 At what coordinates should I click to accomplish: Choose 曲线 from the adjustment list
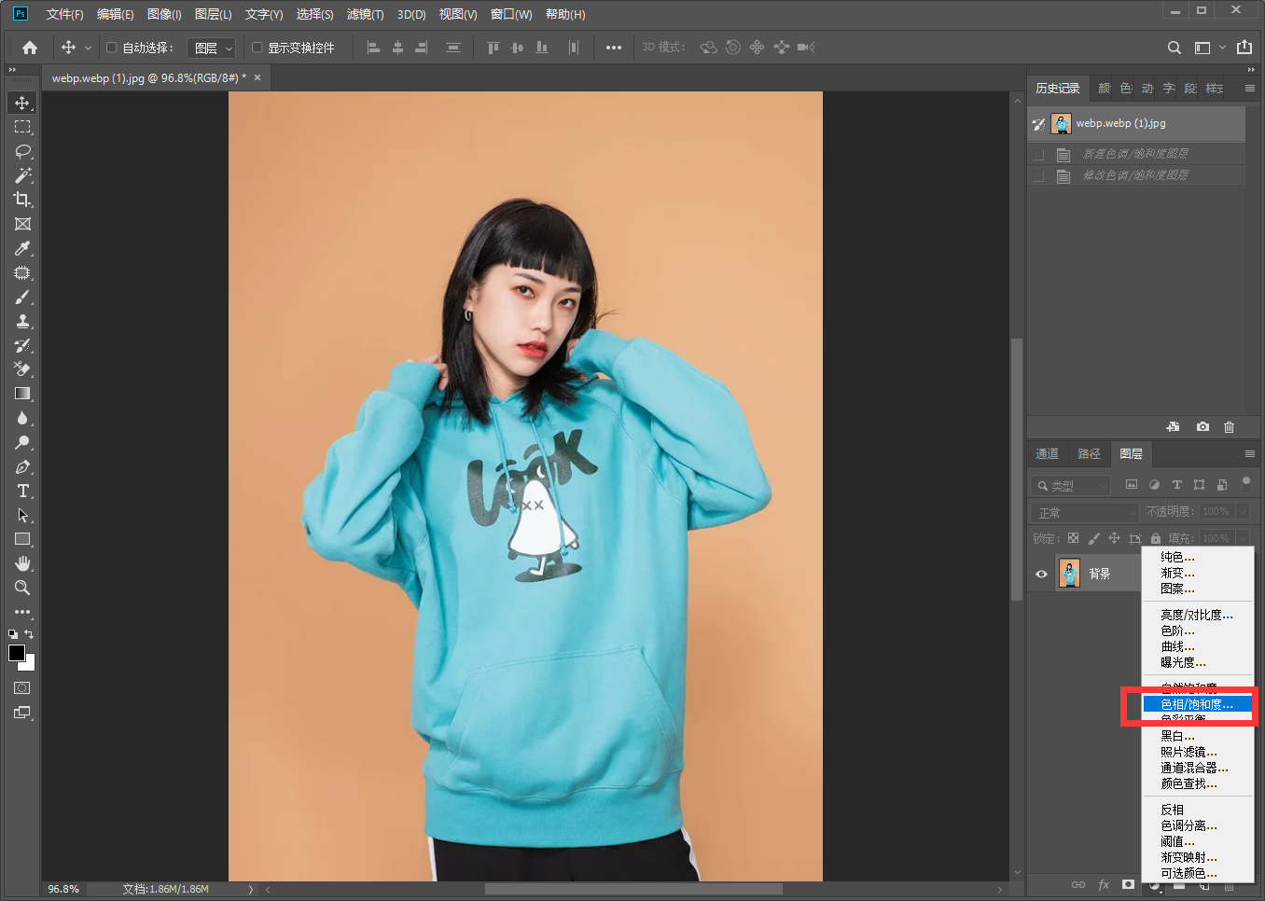coord(1177,646)
